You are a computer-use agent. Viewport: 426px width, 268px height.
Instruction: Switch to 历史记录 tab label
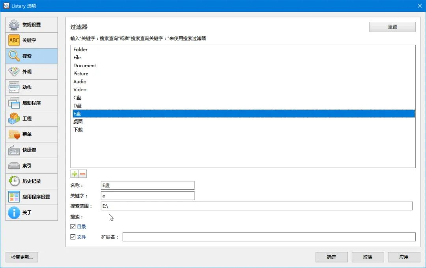pos(32,181)
